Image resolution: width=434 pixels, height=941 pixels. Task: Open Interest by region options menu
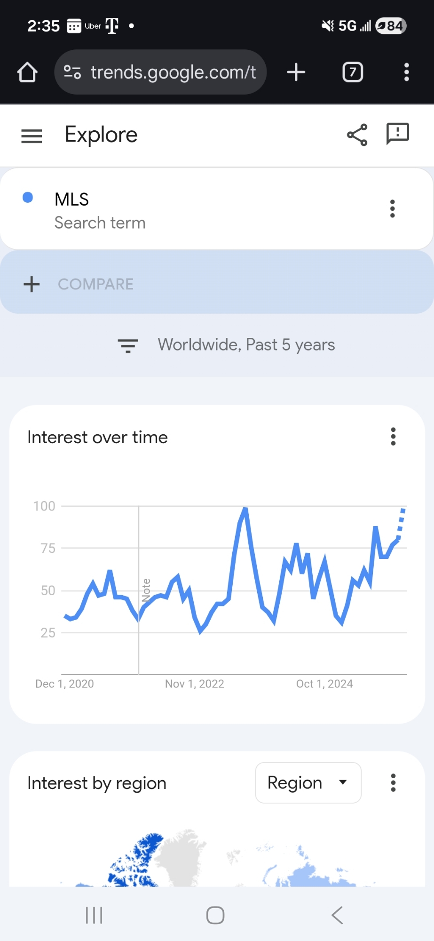coord(393,782)
